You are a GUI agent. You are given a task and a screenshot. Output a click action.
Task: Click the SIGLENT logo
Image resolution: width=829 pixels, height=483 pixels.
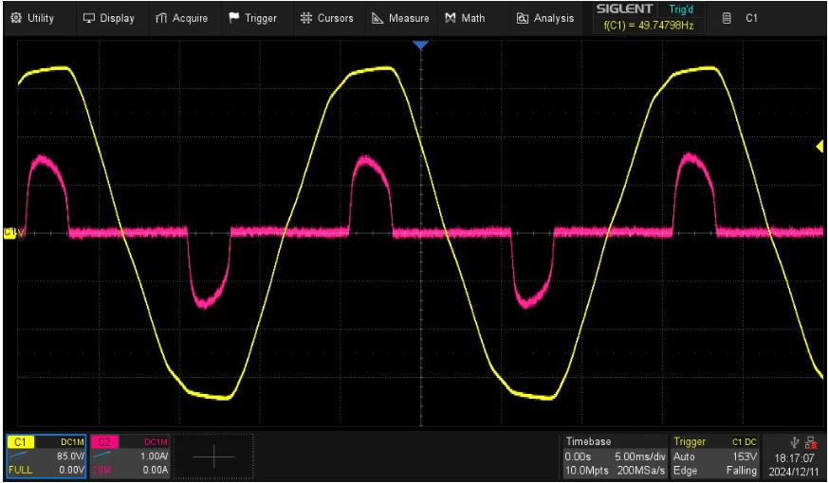pyautogui.click(x=624, y=9)
